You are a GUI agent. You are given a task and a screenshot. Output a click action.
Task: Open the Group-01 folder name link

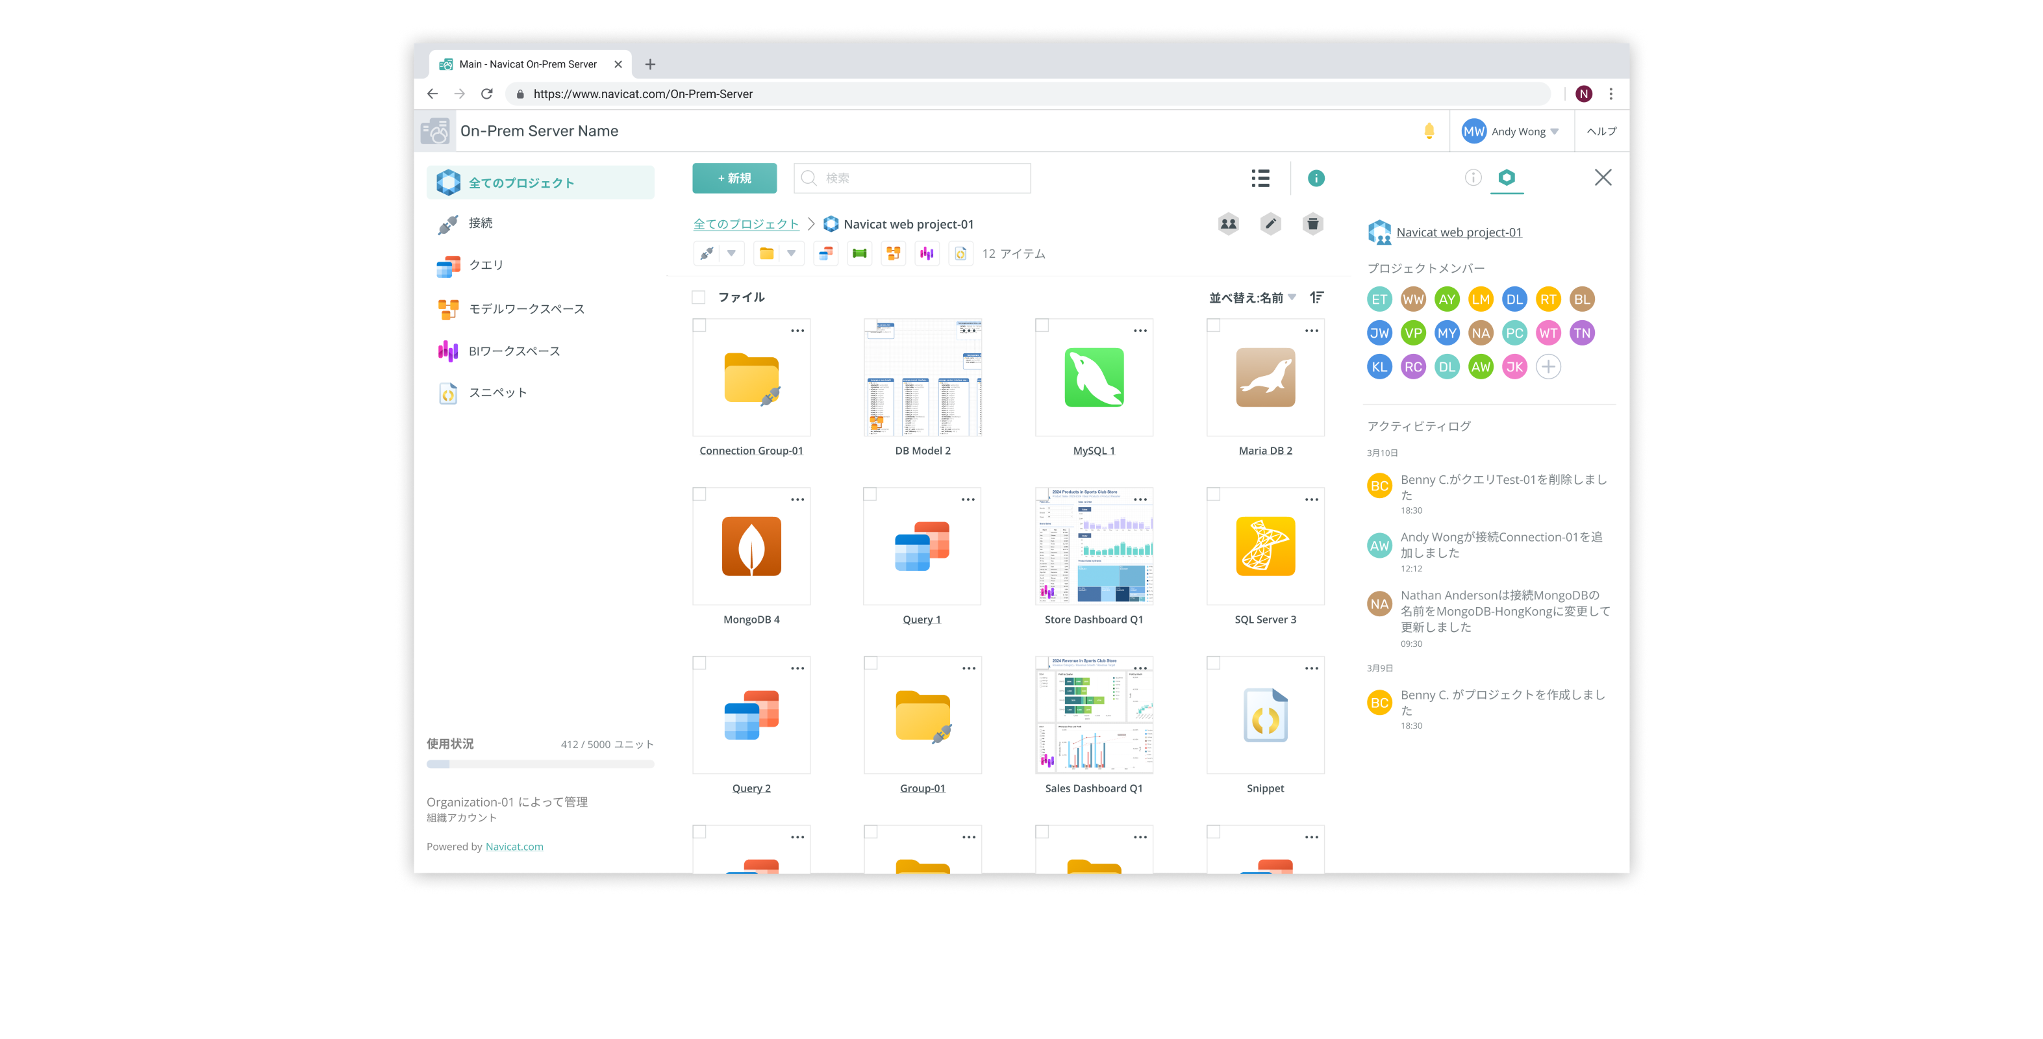click(922, 788)
